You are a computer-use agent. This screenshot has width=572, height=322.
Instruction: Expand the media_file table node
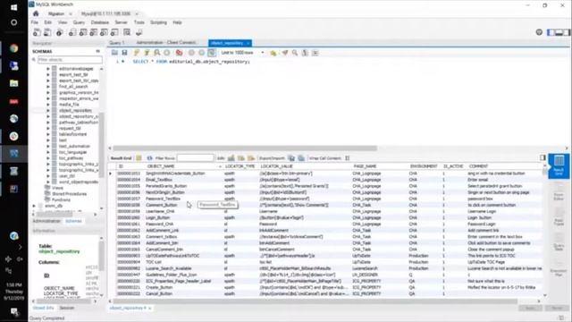[48, 105]
